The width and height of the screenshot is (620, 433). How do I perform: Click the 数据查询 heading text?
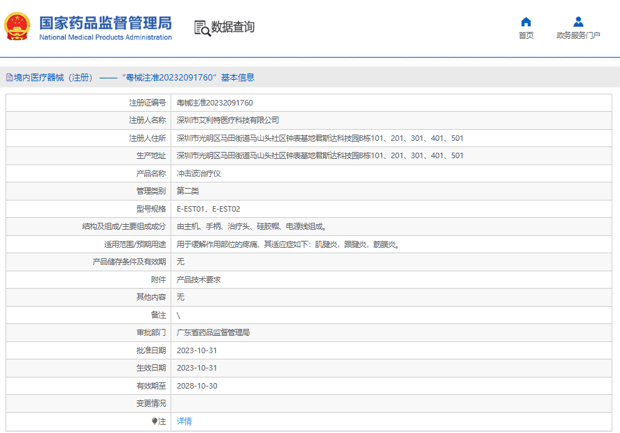click(232, 27)
